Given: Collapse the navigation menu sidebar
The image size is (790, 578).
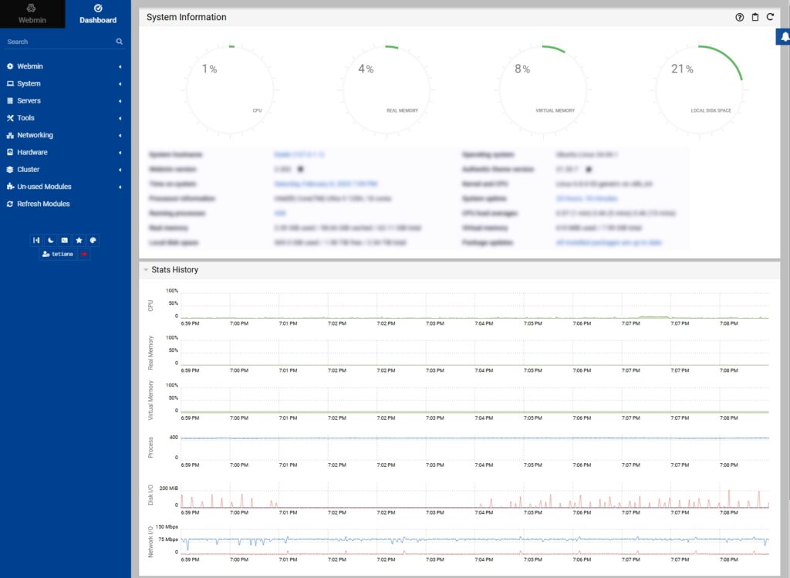Looking at the screenshot, I should coord(36,240).
